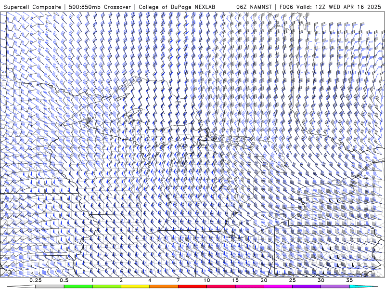Click the "06Z NAMNST" model run text
This screenshot has height=289, width=385.
(x=254, y=7)
